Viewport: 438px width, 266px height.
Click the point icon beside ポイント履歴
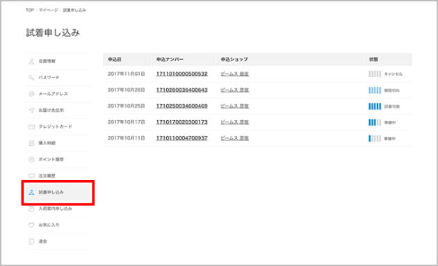pos(31,159)
